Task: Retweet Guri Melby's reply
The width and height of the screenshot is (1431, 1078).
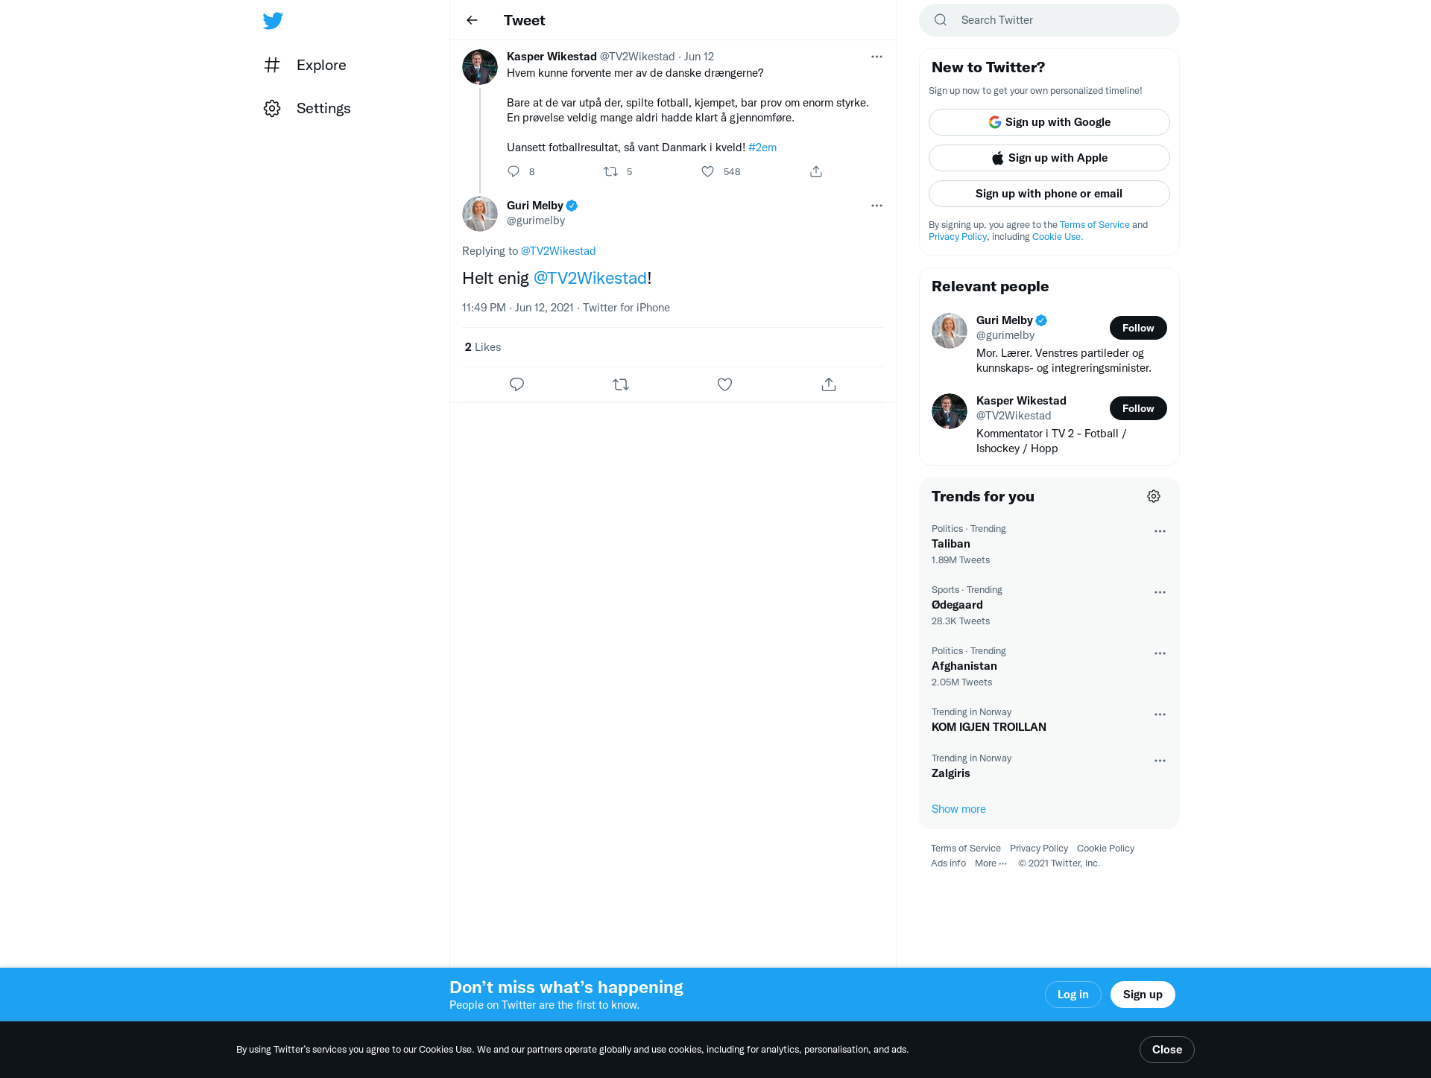Action: [x=621, y=384]
